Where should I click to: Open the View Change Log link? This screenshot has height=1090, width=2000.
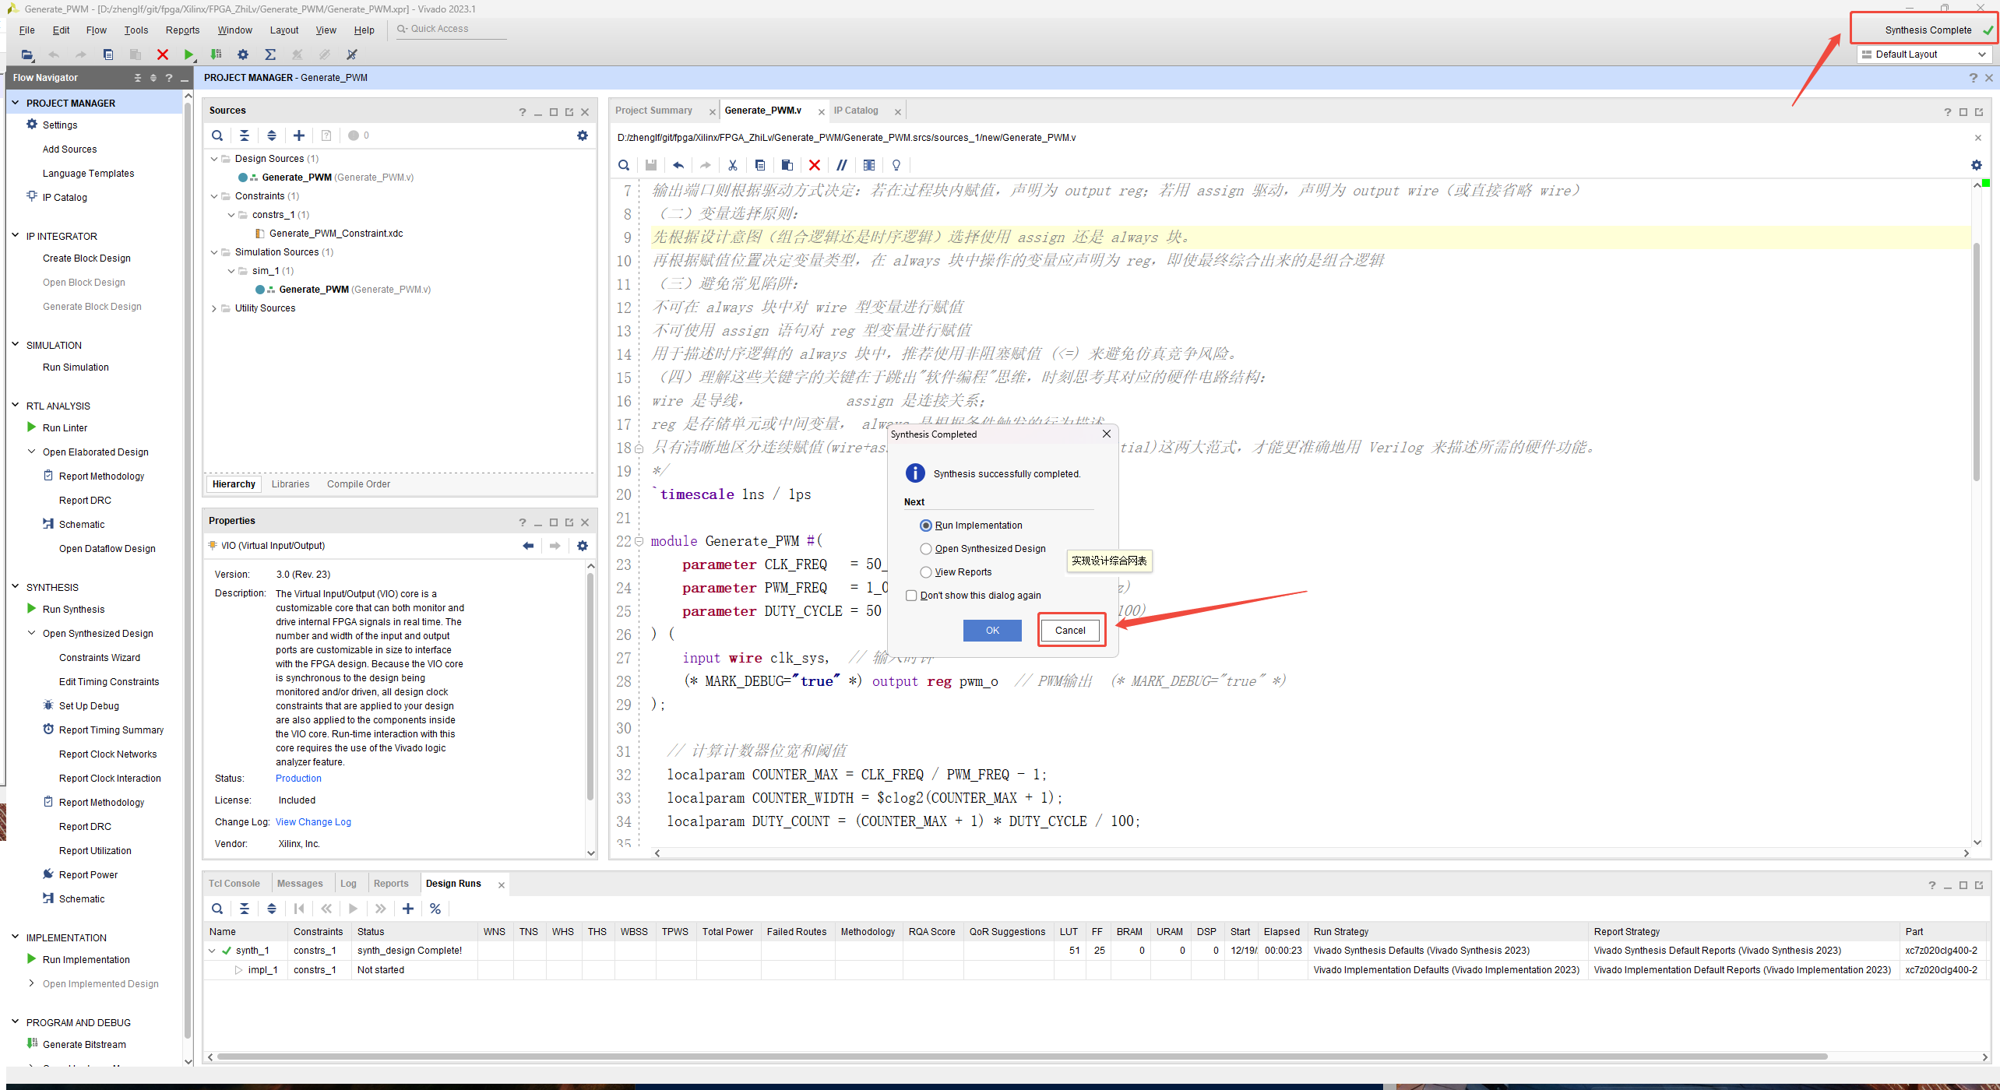(x=313, y=822)
